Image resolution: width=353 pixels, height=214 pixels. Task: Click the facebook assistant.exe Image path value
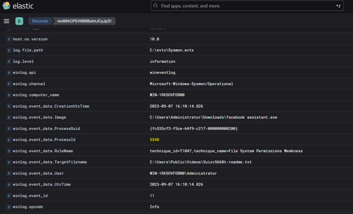pos(213,118)
